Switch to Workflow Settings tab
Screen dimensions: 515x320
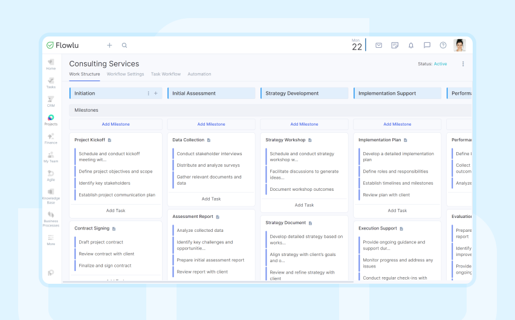(126, 74)
